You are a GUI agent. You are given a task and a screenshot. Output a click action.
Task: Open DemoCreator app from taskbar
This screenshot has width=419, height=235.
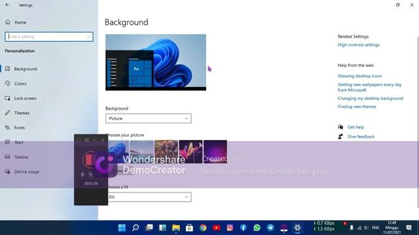283,228
